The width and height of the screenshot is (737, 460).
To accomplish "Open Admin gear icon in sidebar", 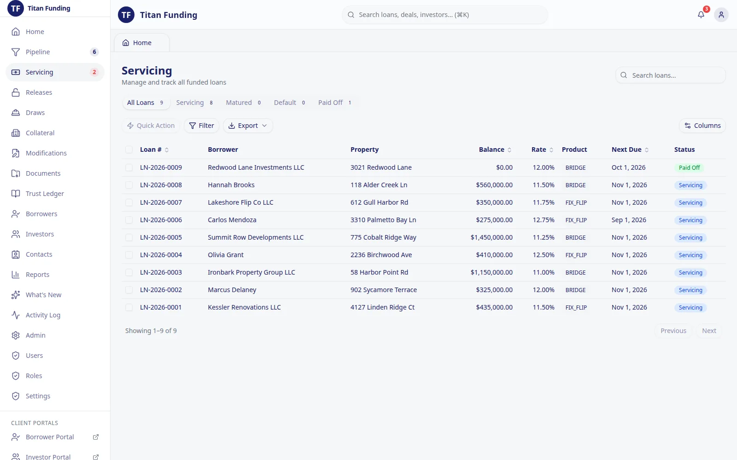I will click(16, 335).
